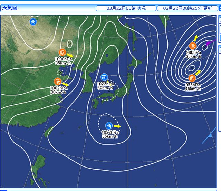The height and width of the screenshot is (191, 221).
Task: Click yellow arrow right of the 976hPa low
Action: coord(198,72)
